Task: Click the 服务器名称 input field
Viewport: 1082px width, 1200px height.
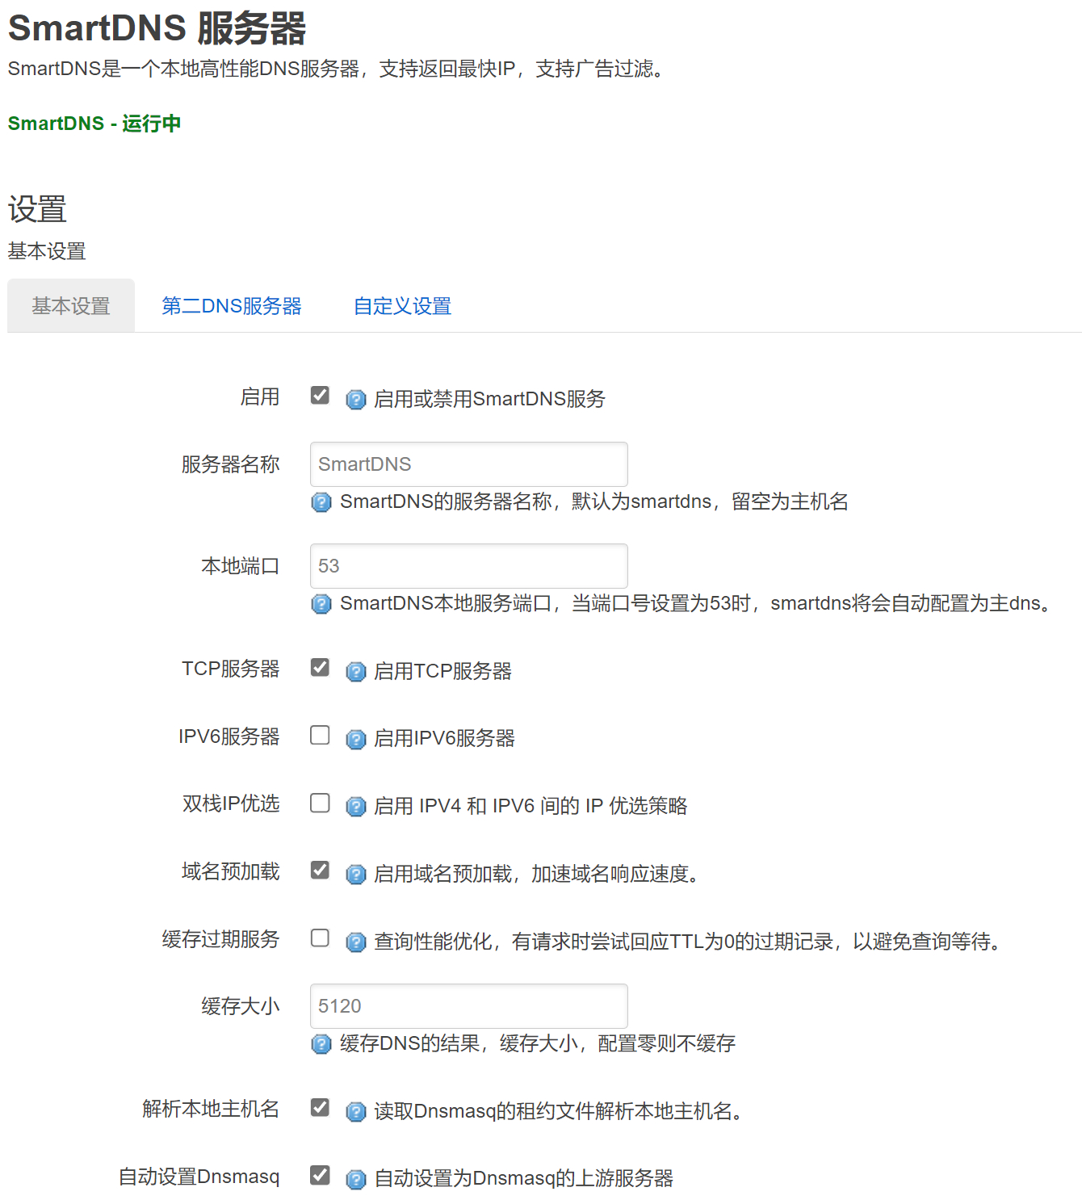Action: [468, 464]
